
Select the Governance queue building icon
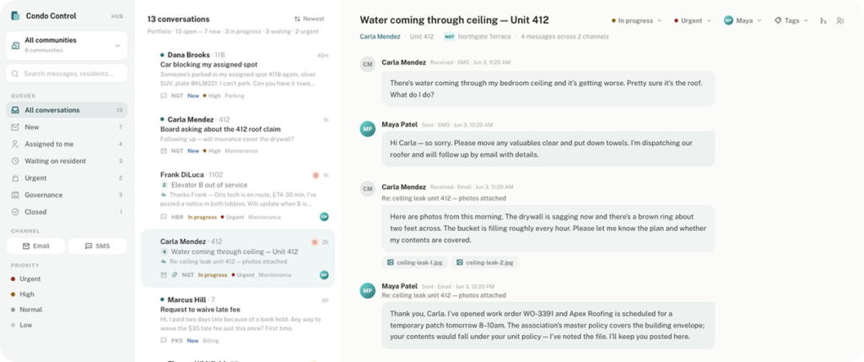point(15,195)
